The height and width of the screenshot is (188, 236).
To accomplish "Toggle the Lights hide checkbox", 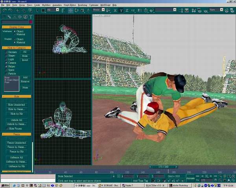I will 6,59.
